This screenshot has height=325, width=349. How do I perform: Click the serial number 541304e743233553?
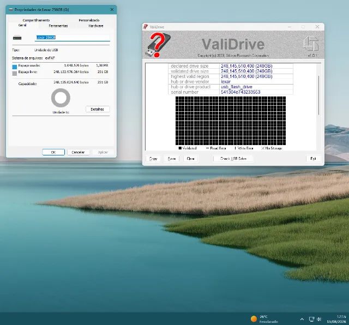[240, 92]
